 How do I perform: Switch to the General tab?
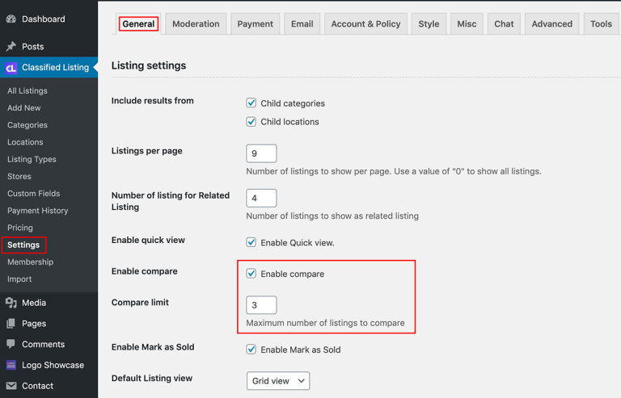(x=138, y=23)
